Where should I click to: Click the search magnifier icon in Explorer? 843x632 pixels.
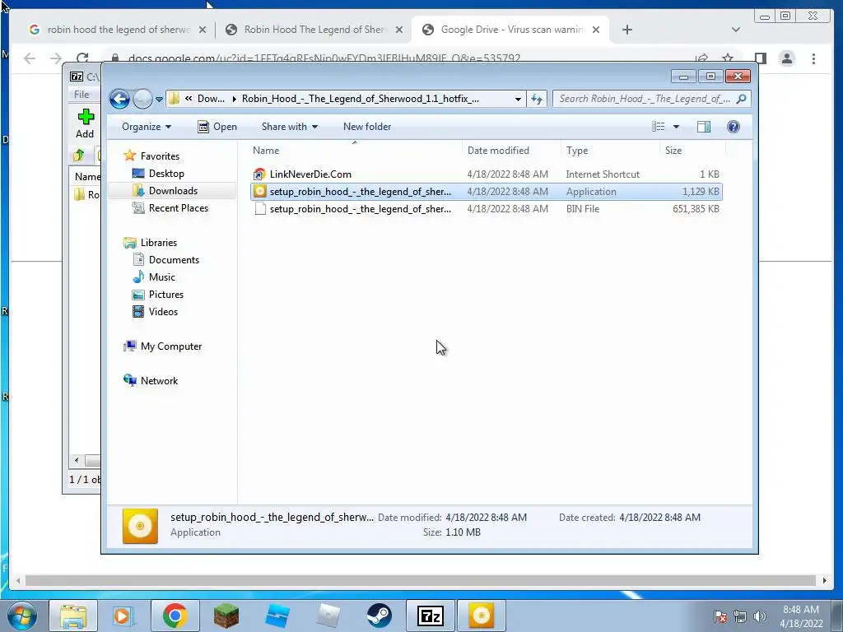tap(742, 99)
